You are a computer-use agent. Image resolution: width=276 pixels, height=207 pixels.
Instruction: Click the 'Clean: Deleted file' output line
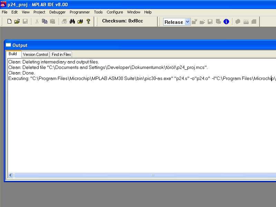pyautogui.click(x=108, y=67)
